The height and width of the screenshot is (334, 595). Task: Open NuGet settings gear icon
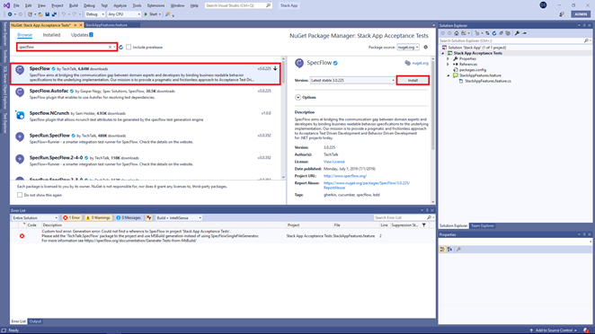coord(426,48)
